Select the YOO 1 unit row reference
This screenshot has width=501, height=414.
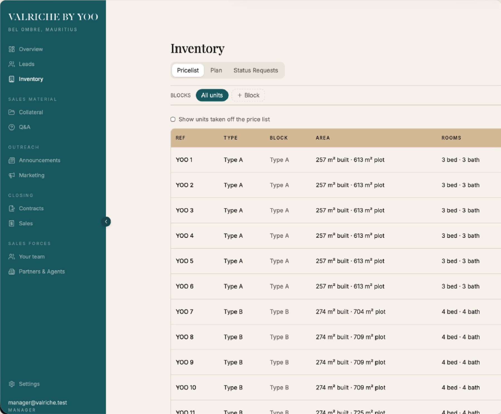pos(184,160)
